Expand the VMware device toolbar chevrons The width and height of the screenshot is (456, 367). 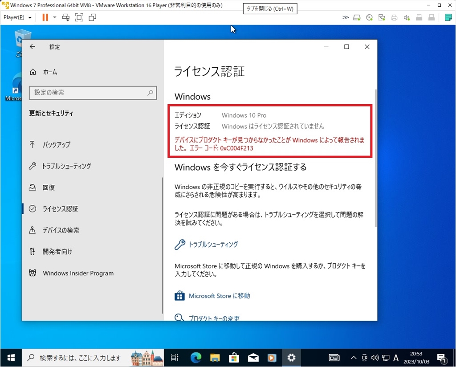coord(346,17)
